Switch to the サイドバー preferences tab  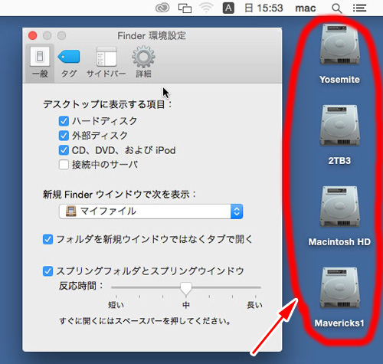106,63
